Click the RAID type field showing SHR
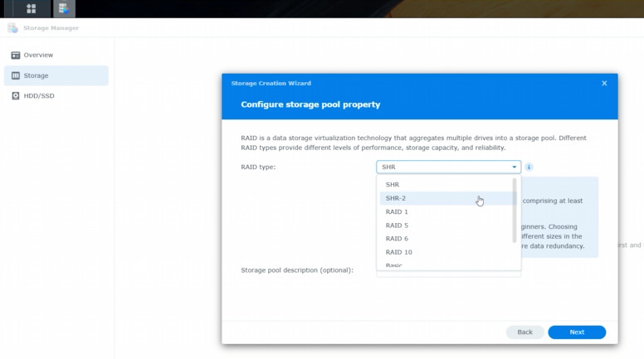Viewport: 644px width, 359px height. click(448, 167)
